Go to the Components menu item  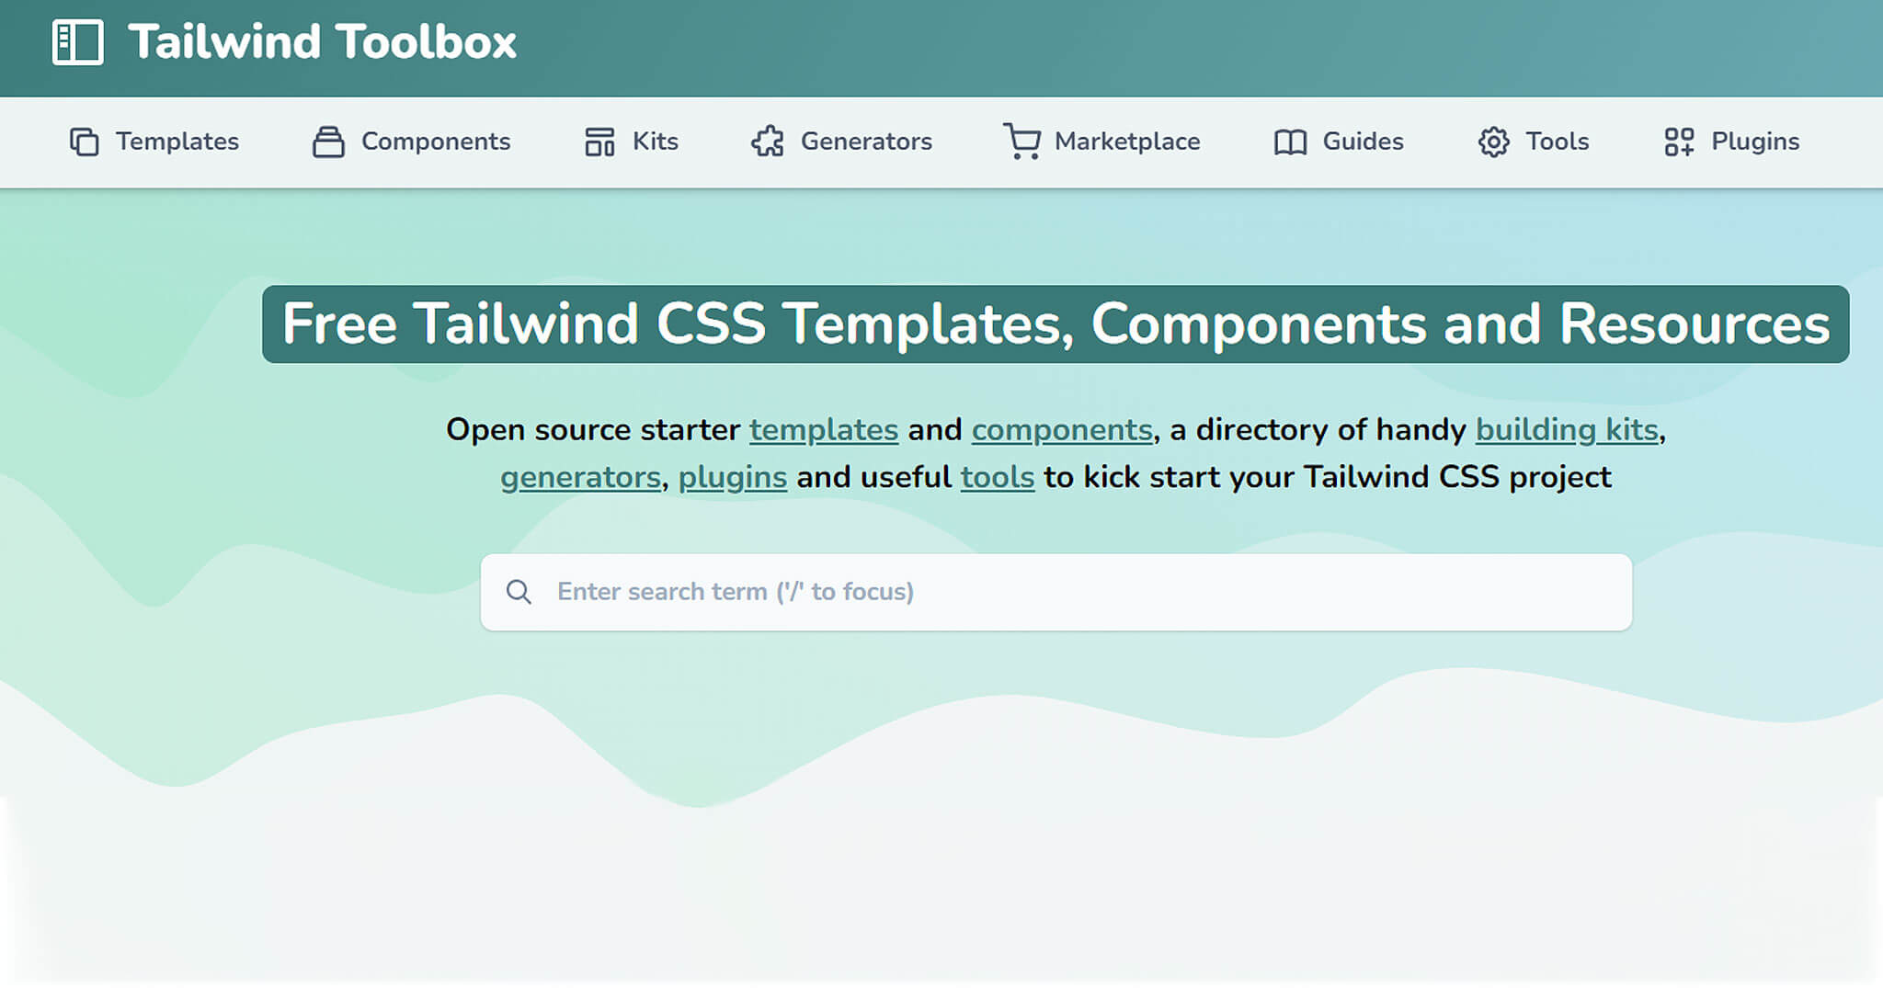point(436,142)
